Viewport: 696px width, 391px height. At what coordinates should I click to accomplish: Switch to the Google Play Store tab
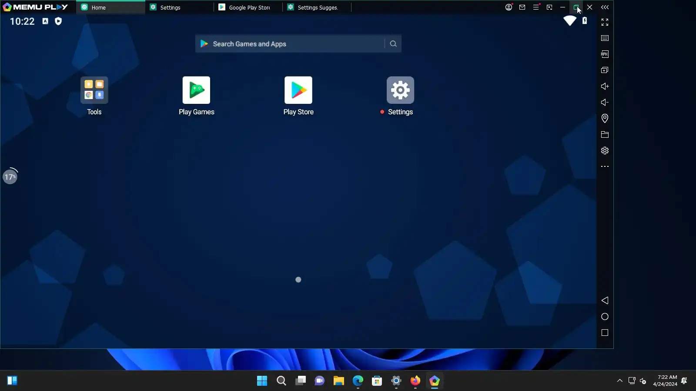[x=248, y=7]
